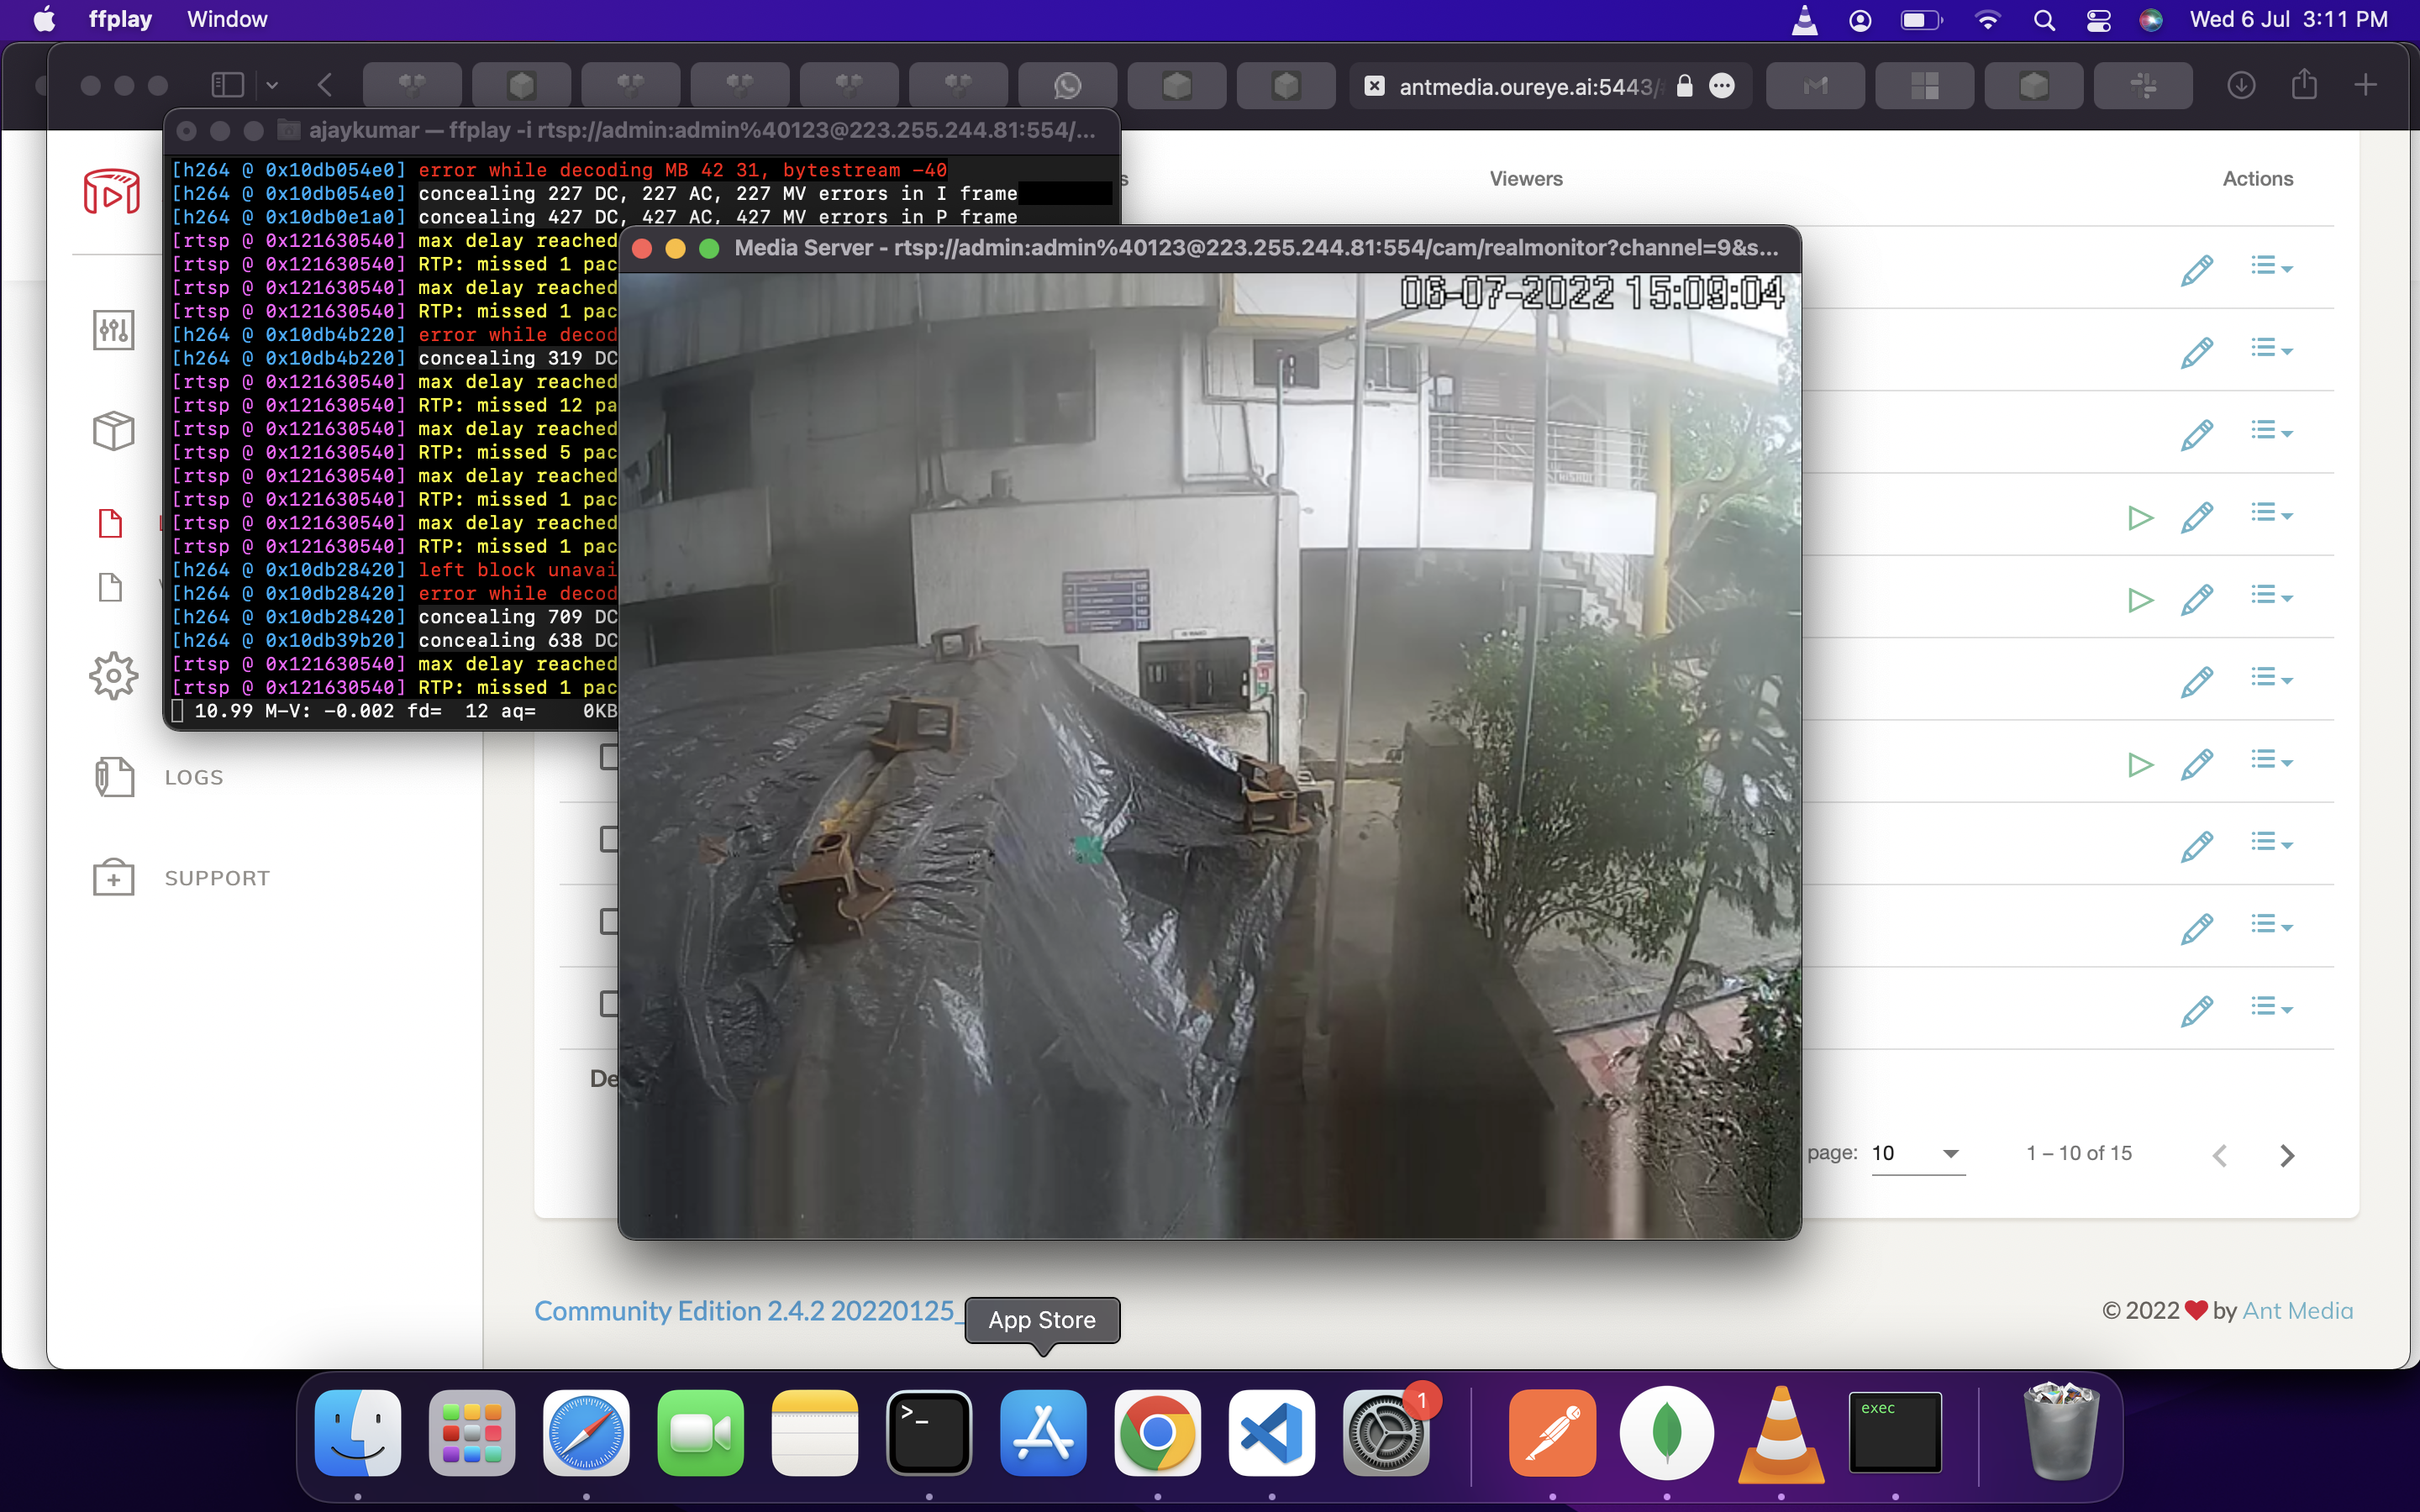2420x1512 pixels.
Task: Click the Ant Media footer link
Action: pyautogui.click(x=2297, y=1310)
